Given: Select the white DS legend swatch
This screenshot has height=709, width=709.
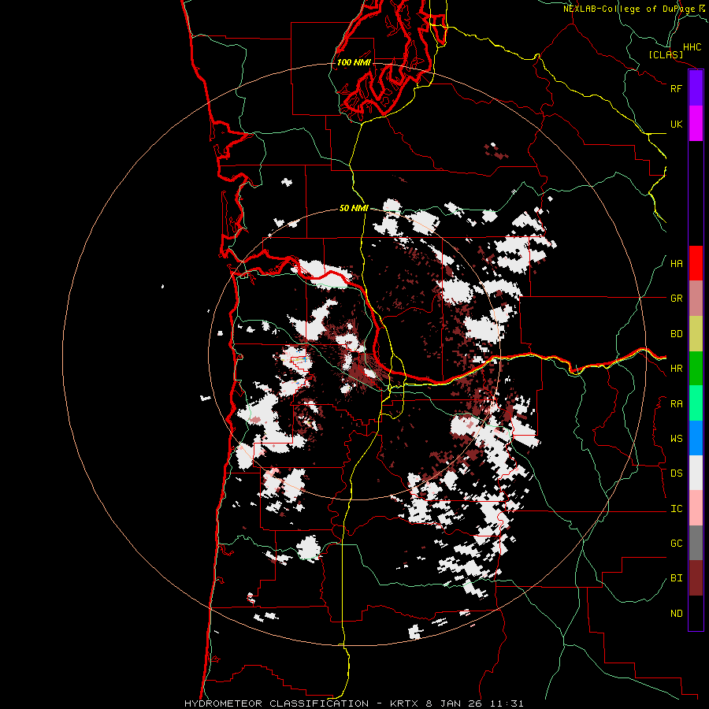Looking at the screenshot, I should point(696,473).
